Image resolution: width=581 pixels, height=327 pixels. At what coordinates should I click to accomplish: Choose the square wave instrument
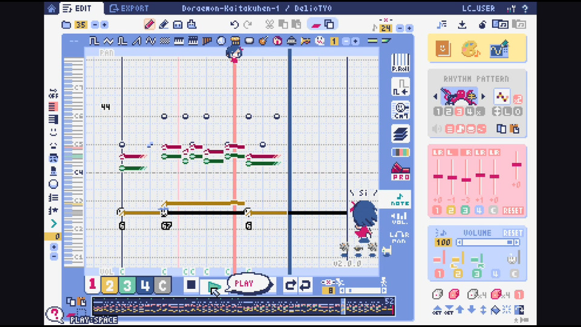pos(94,41)
